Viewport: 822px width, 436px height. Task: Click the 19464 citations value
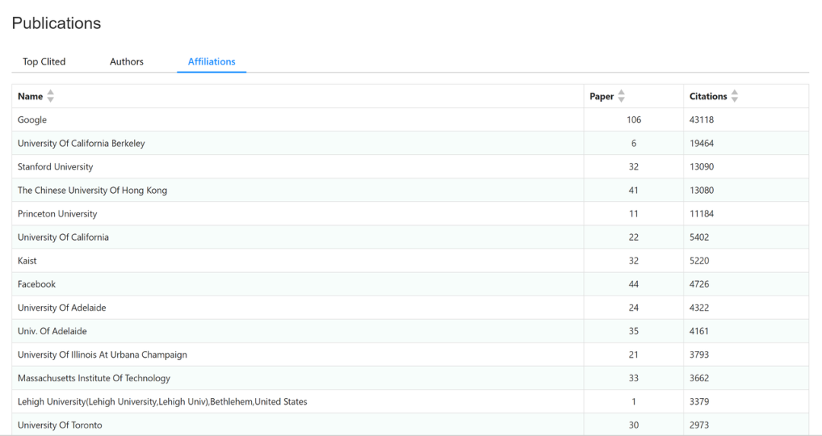(702, 143)
